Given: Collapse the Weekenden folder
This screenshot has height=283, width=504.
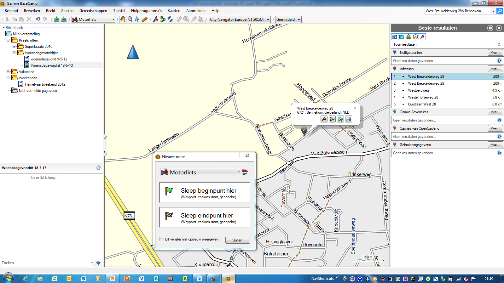Looking at the screenshot, I should click(8, 78).
